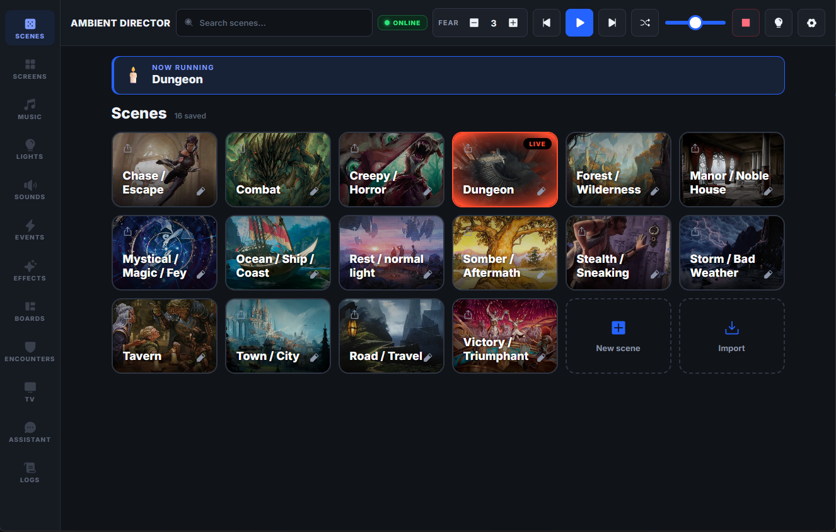Click the LIVE badge on Dungeon

537,144
